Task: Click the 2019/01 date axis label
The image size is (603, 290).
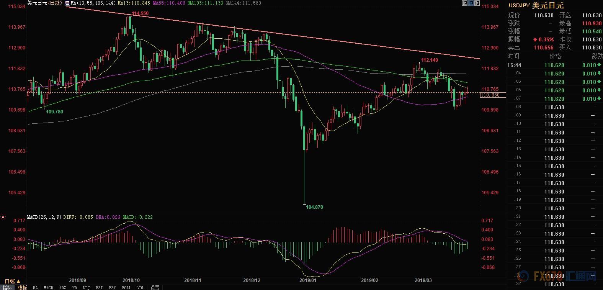Action: [308, 280]
